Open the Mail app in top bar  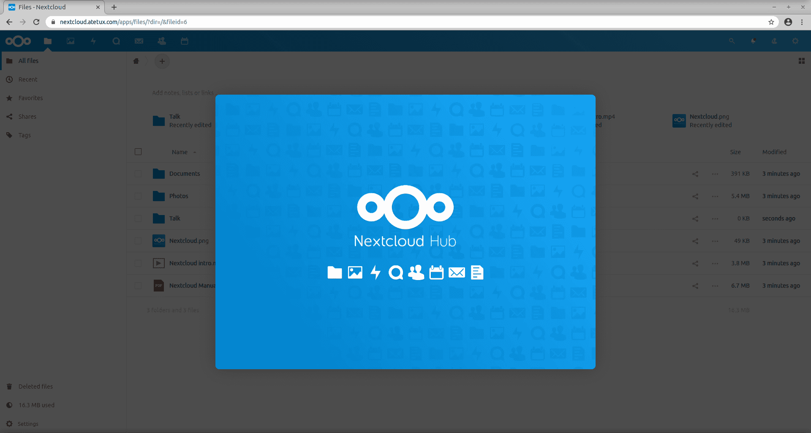(x=139, y=41)
